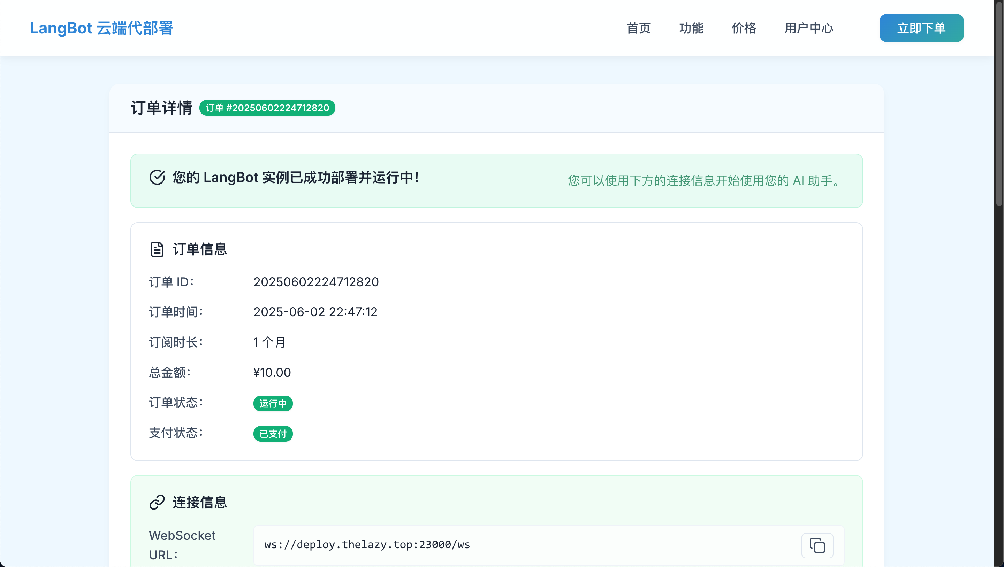Click the 订单 ID label
This screenshot has width=1004, height=567.
(172, 282)
